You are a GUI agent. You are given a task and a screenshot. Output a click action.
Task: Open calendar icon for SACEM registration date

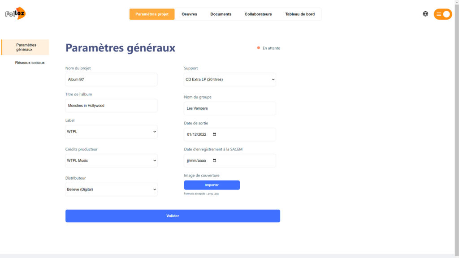click(214, 160)
